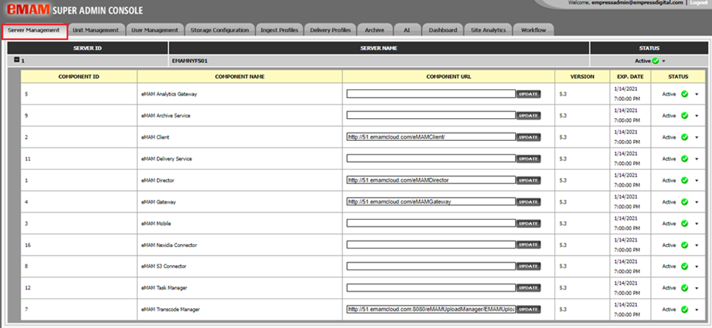
Task: Click Update button for eMAM Archive Service
Action: coord(528,115)
